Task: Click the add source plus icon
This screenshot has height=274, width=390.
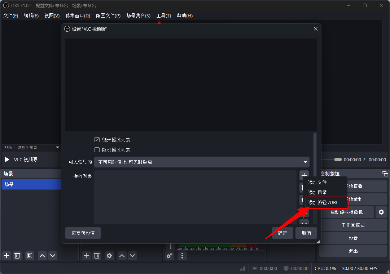Action: coord(86,256)
